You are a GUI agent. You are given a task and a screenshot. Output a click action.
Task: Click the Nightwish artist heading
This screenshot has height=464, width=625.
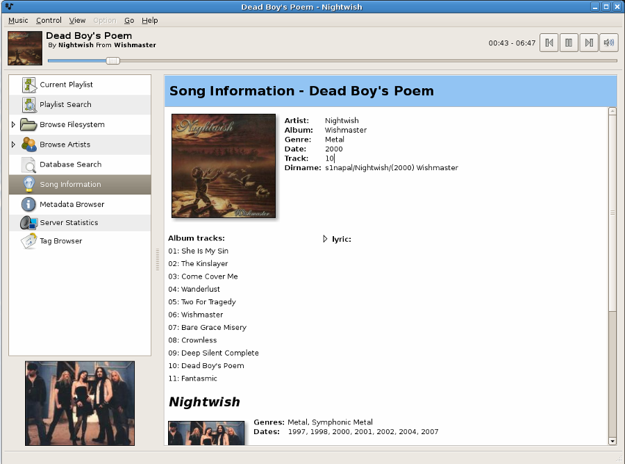tap(204, 401)
